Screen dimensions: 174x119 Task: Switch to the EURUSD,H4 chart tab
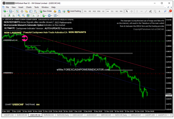point(49,115)
